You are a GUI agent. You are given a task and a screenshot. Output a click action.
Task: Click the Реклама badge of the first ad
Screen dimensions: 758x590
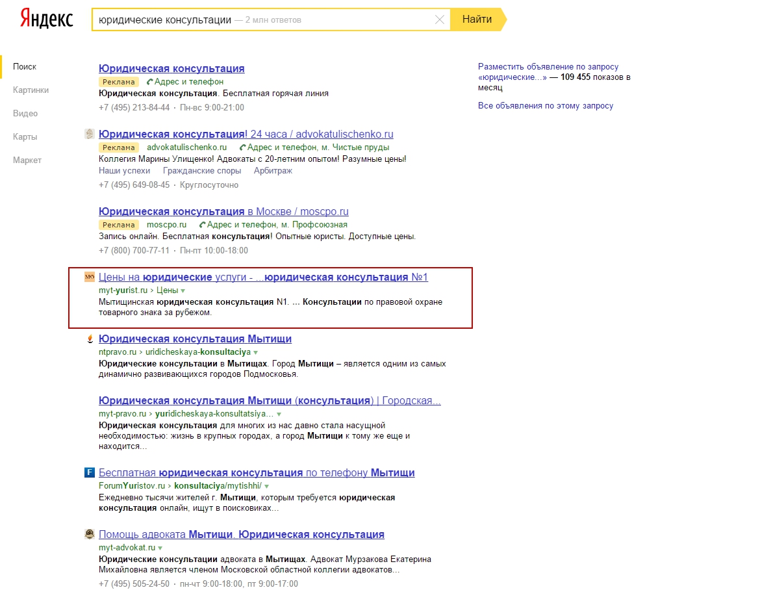pos(118,82)
